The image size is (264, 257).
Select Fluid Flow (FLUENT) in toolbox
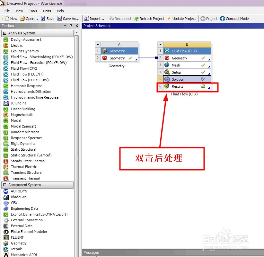point(27,74)
